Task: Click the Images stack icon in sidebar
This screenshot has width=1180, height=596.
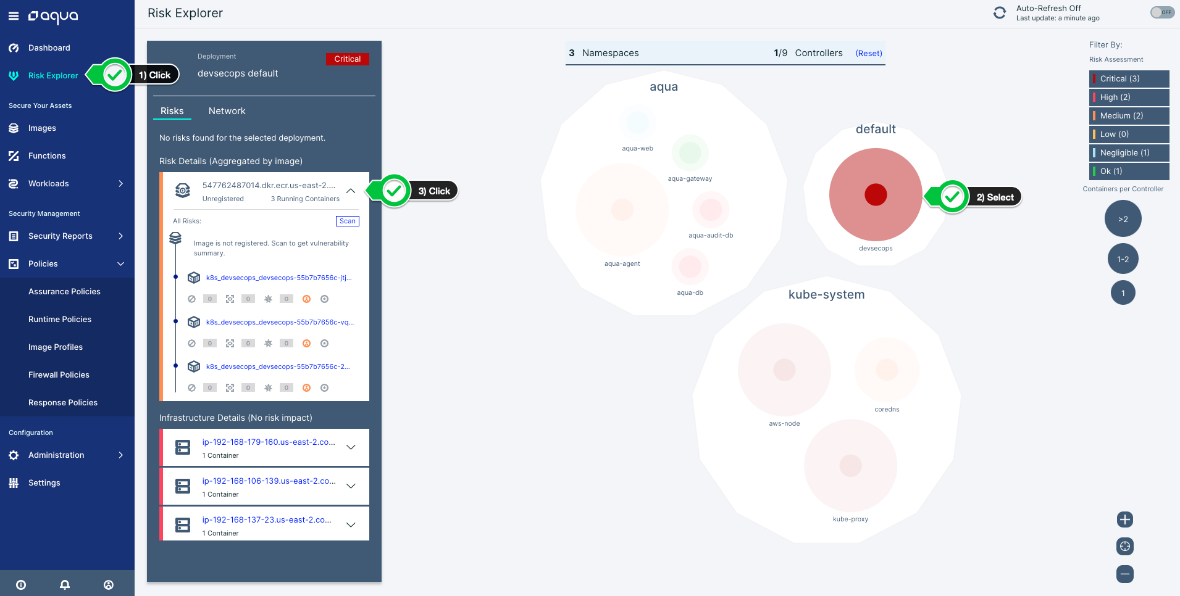Action: click(x=14, y=128)
